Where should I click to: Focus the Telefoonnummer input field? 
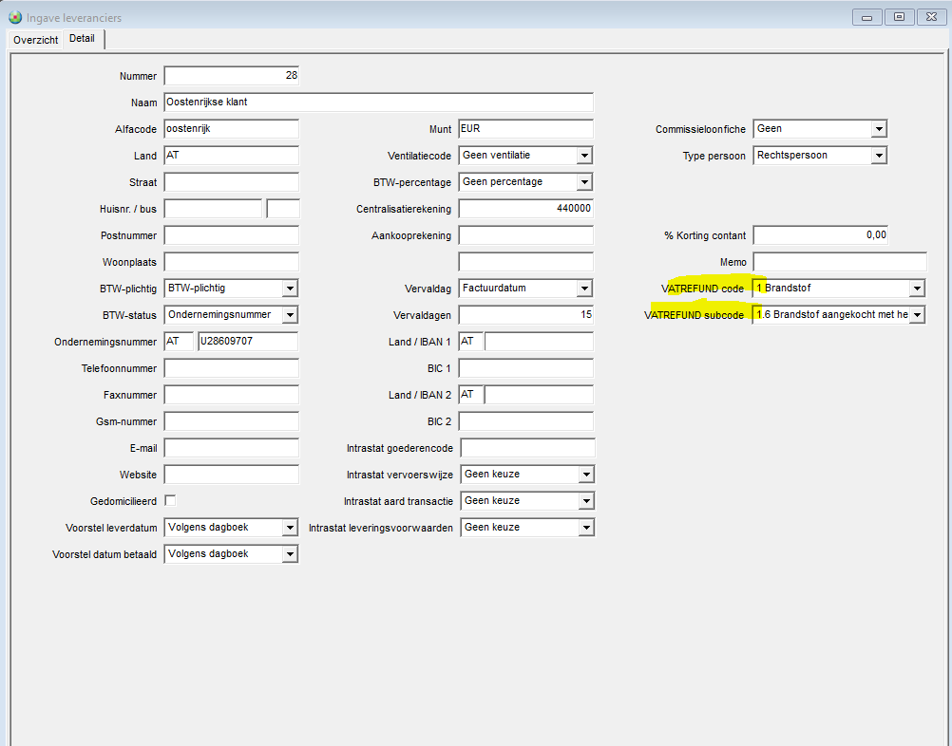231,368
